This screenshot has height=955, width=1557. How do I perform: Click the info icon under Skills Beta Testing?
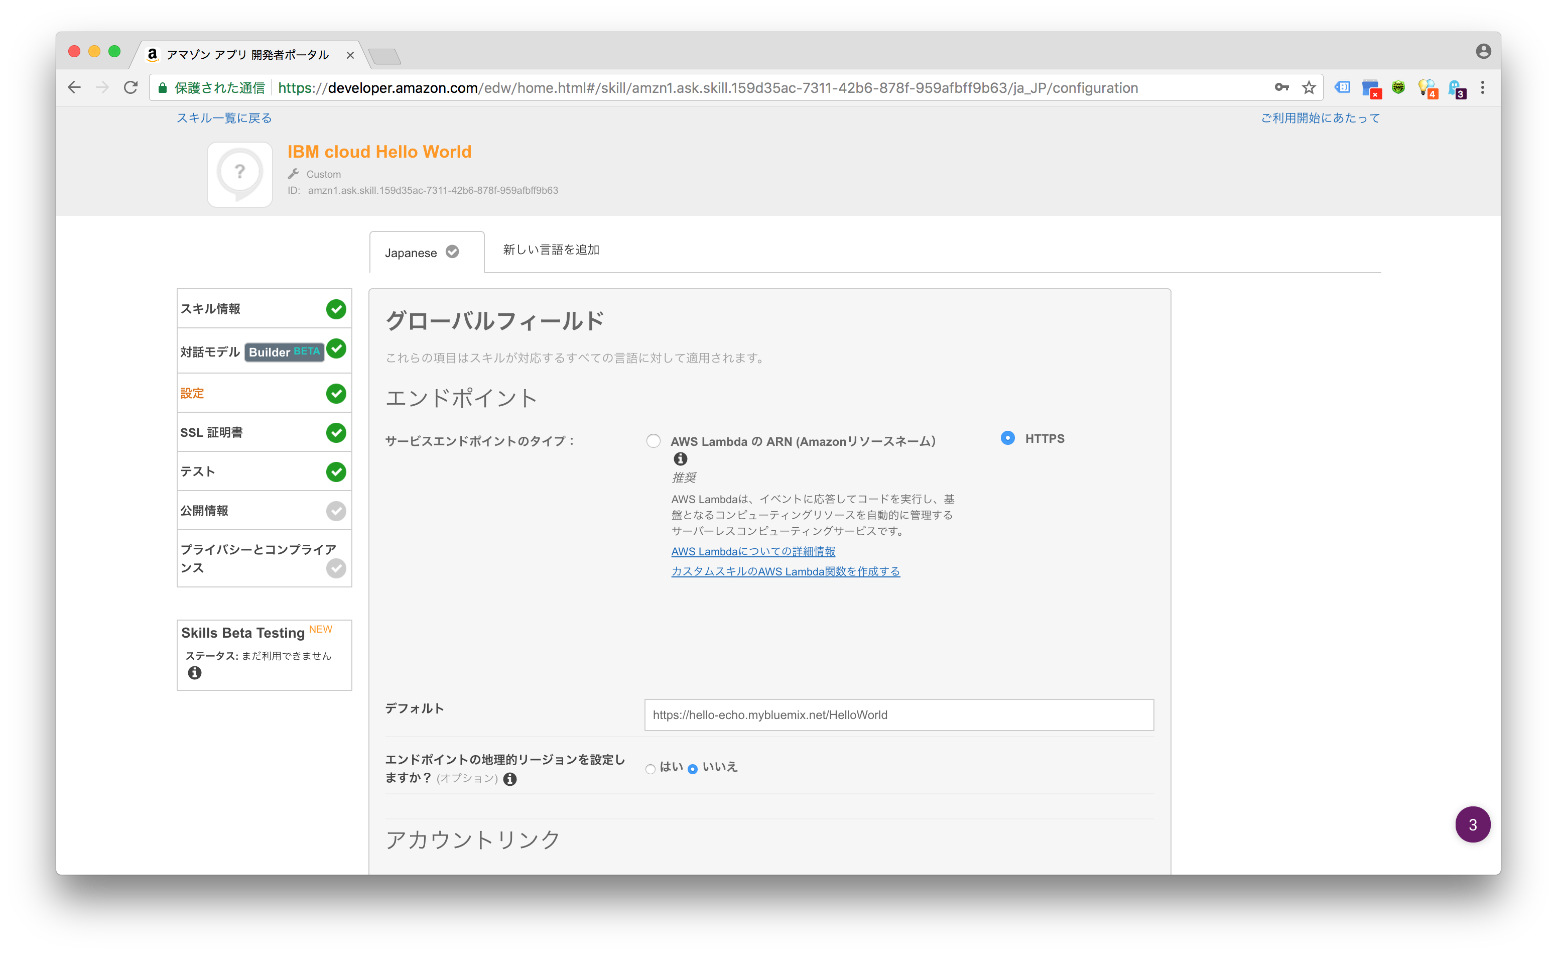195,673
